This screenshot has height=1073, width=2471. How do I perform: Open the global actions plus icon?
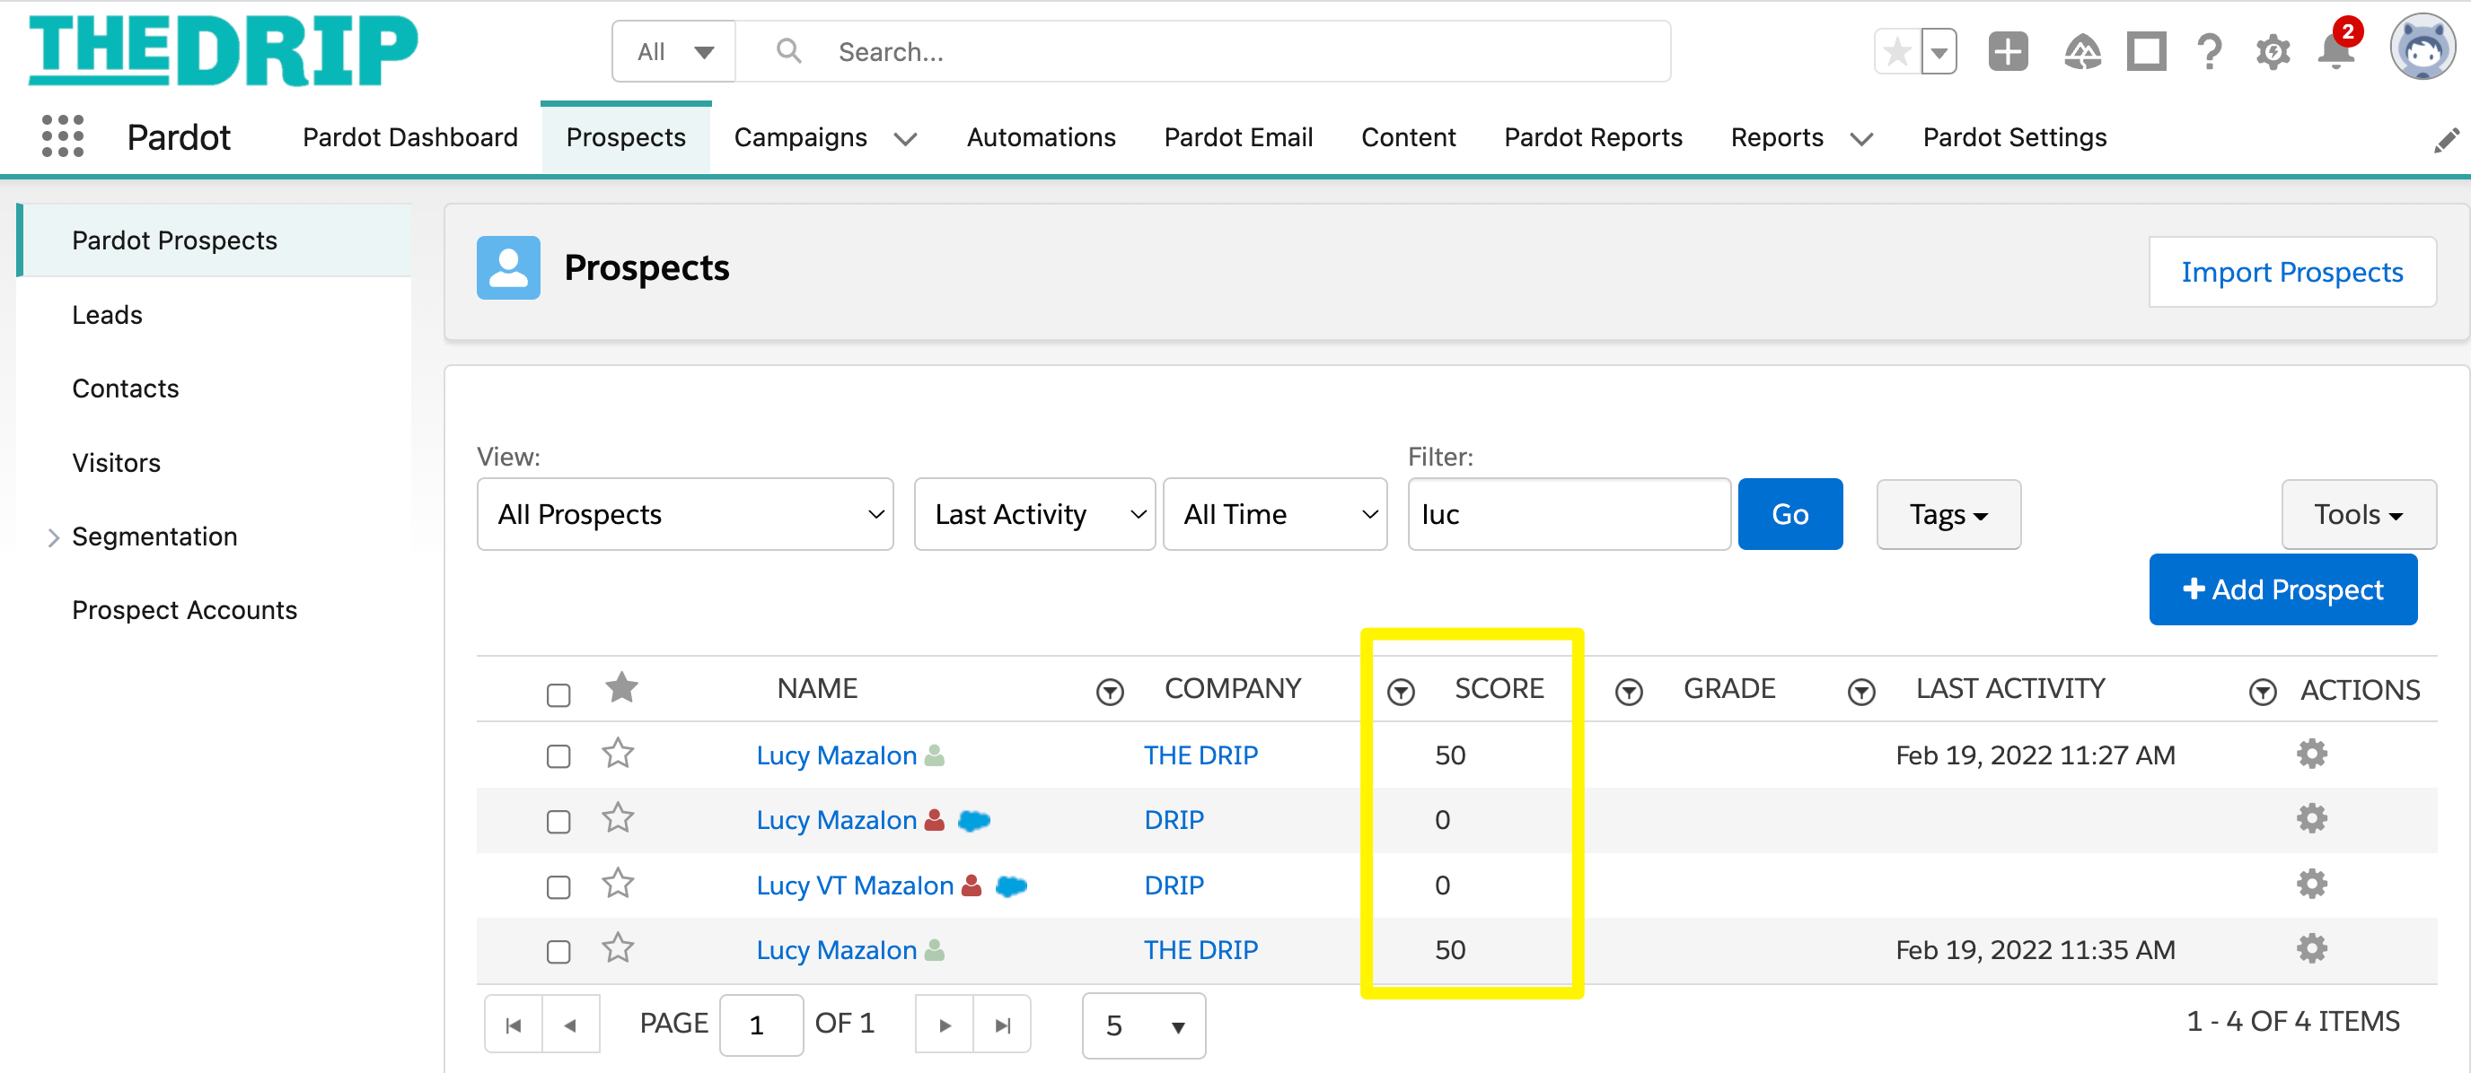[x=2008, y=52]
